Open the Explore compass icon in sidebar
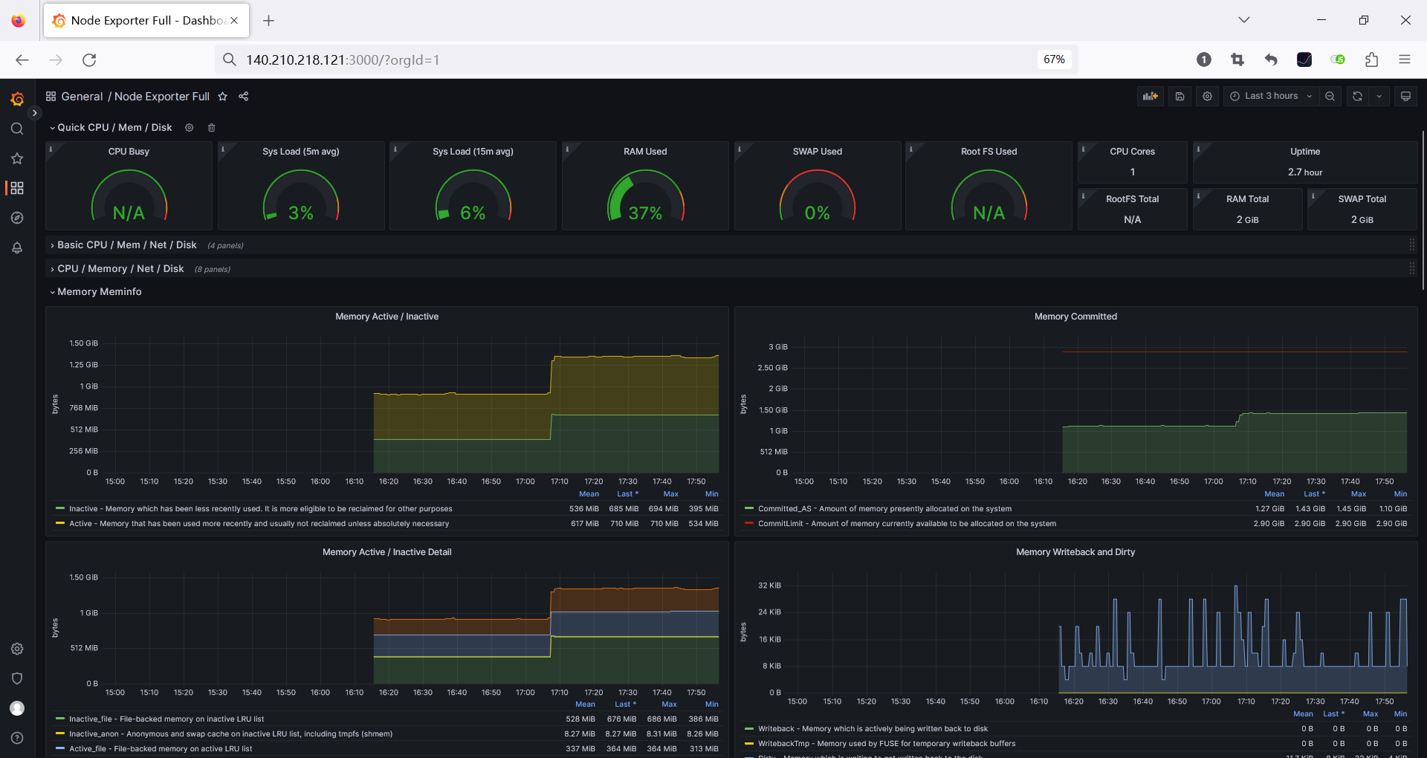The height and width of the screenshot is (758, 1427). (x=17, y=218)
